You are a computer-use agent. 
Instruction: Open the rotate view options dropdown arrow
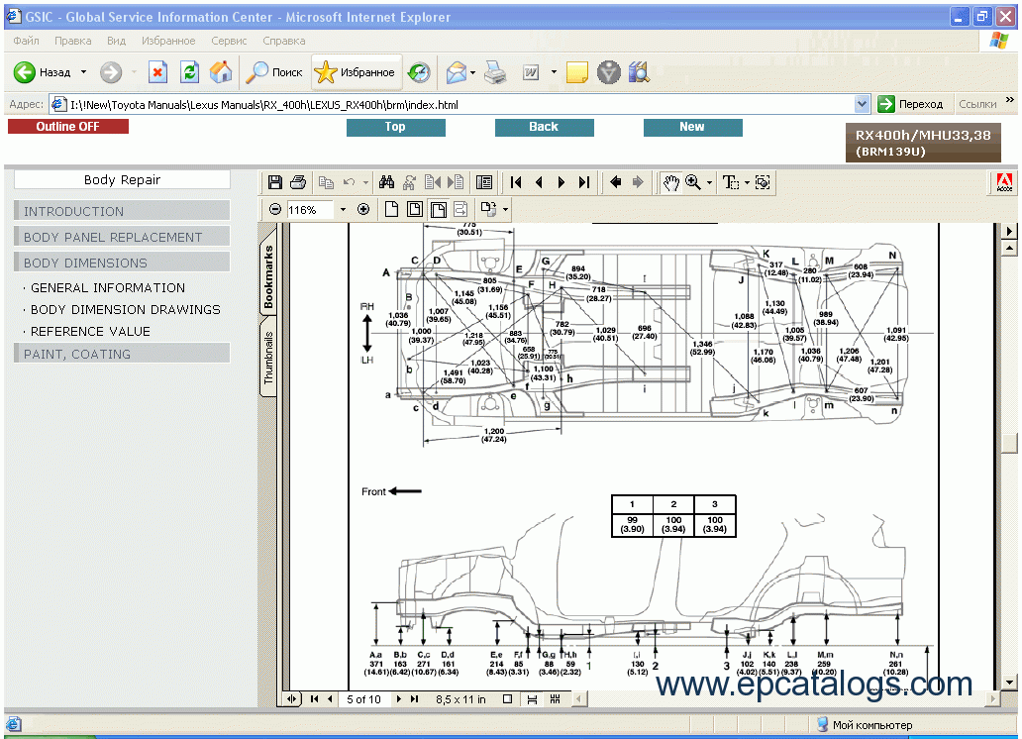[505, 209]
